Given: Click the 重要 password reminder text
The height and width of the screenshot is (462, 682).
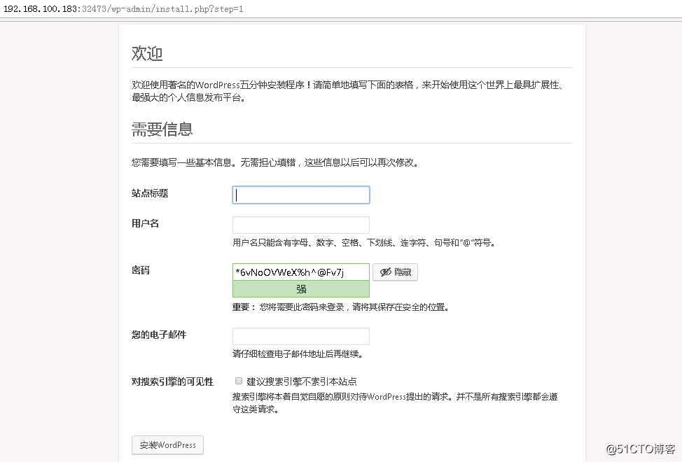Looking at the screenshot, I should pos(340,307).
